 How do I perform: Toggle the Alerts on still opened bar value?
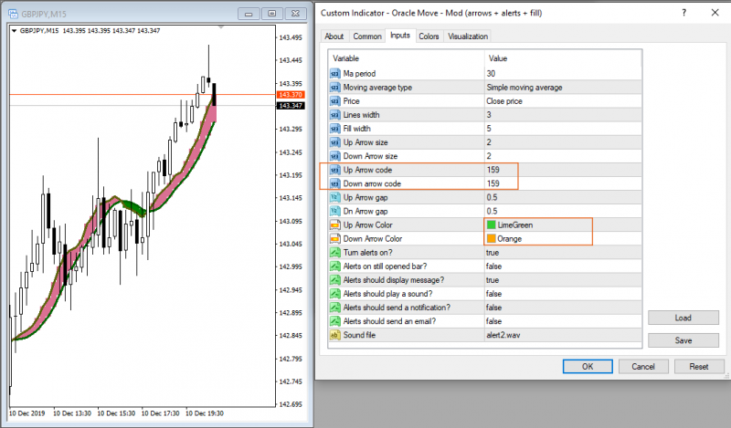point(563,266)
